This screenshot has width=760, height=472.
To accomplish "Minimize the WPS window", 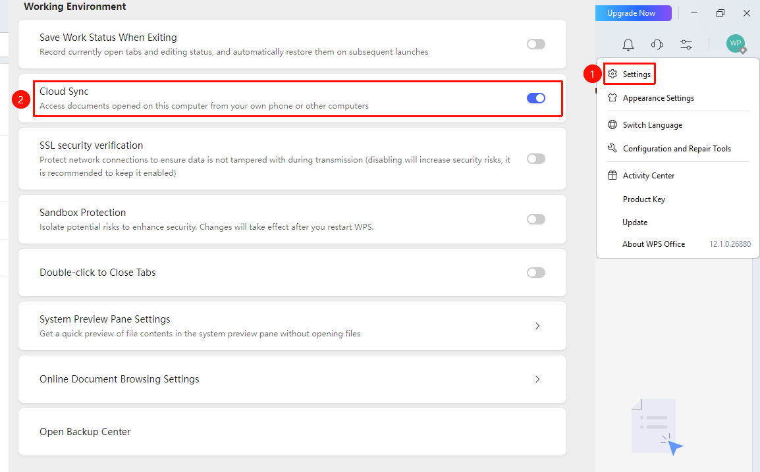I will (x=694, y=13).
